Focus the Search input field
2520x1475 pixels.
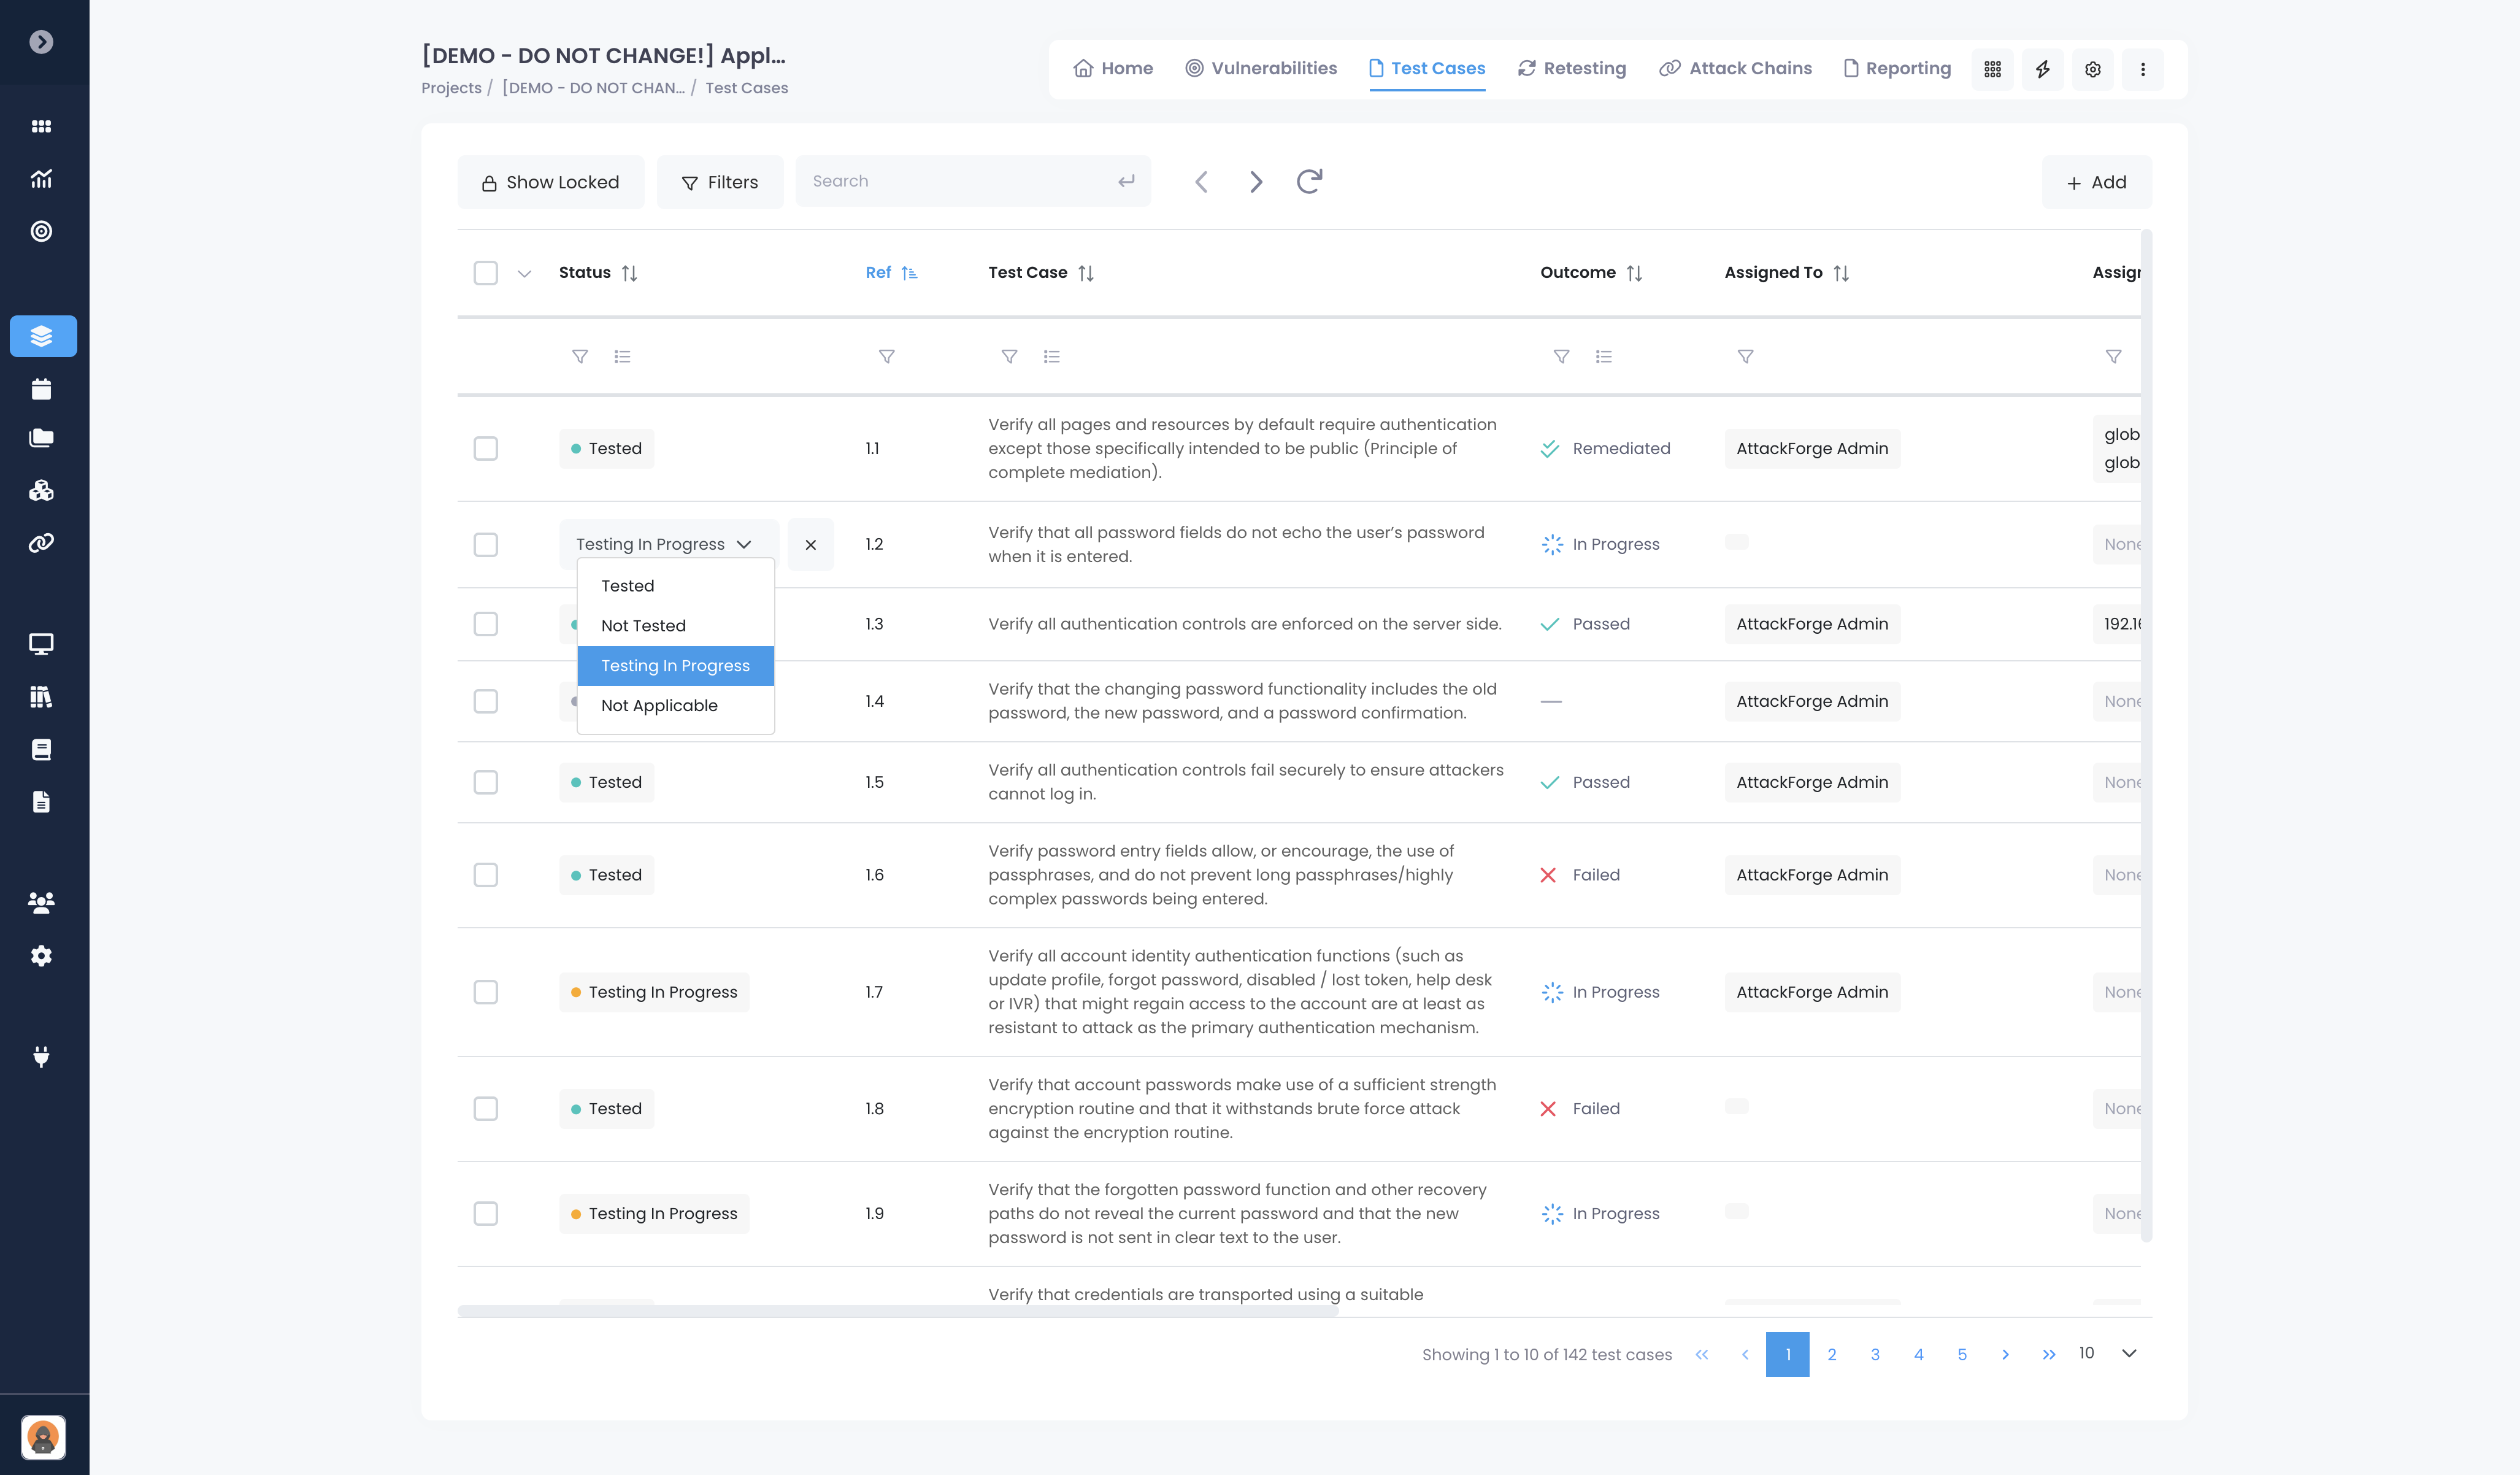(x=973, y=181)
